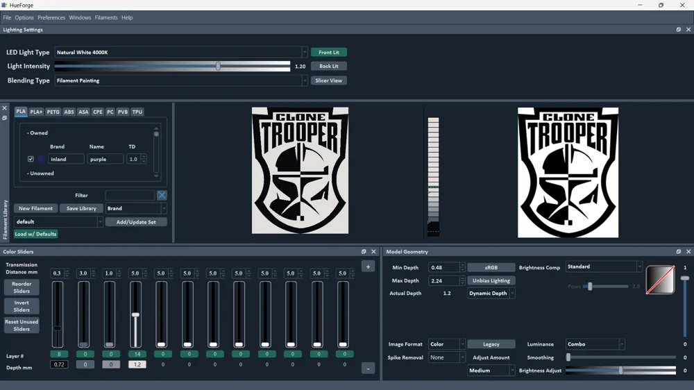The image size is (694, 390).
Task: Click the brightness curve preview icon
Action: click(x=661, y=280)
